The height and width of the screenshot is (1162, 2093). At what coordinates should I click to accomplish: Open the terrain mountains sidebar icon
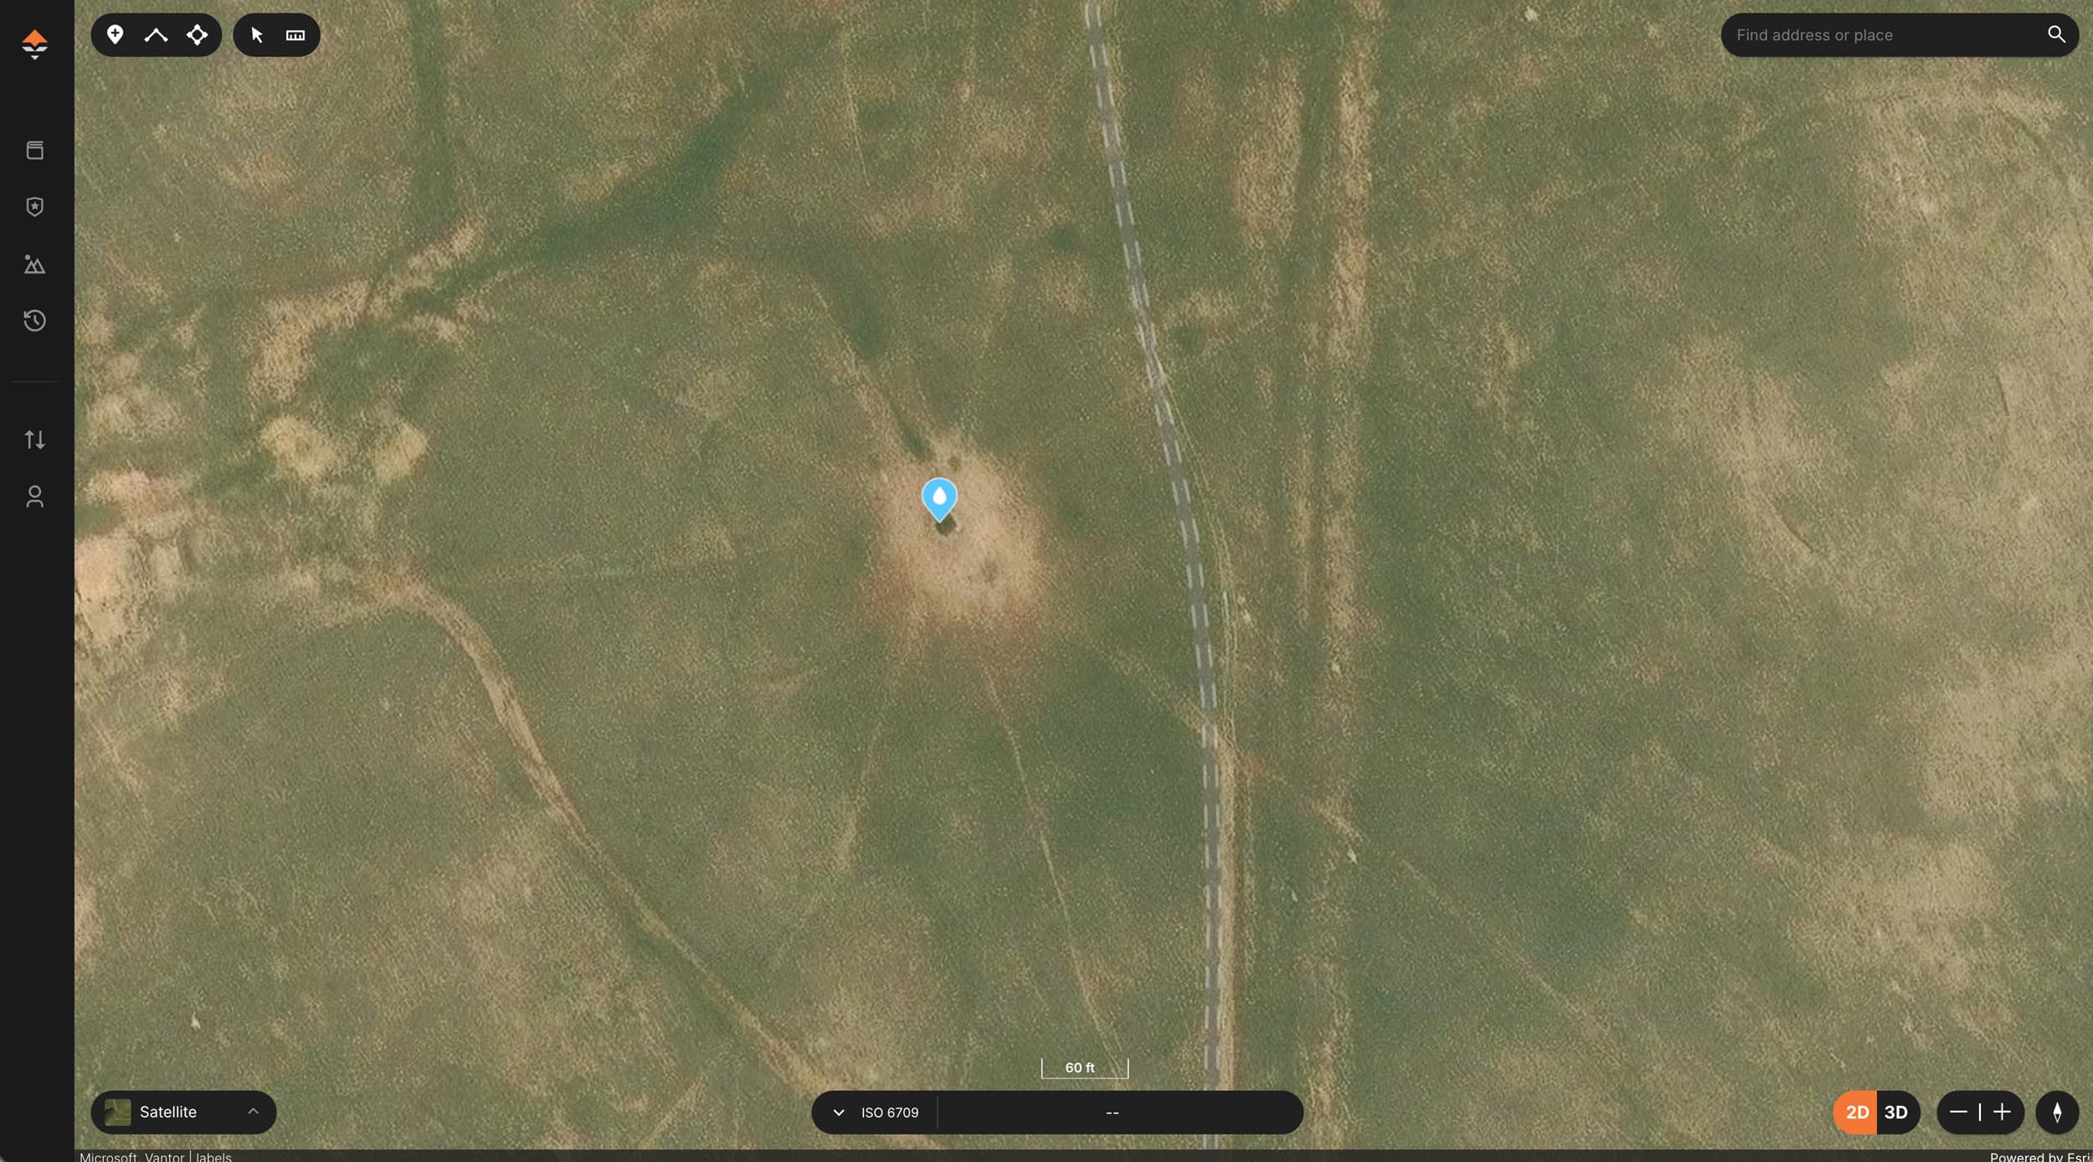click(x=34, y=265)
